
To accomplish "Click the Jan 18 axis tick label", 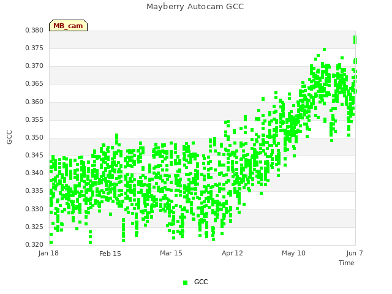I will (x=48, y=253).
